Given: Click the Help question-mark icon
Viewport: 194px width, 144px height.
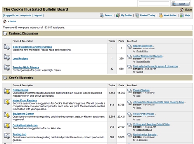Looking at the screenshot, I should tap(182, 16).
